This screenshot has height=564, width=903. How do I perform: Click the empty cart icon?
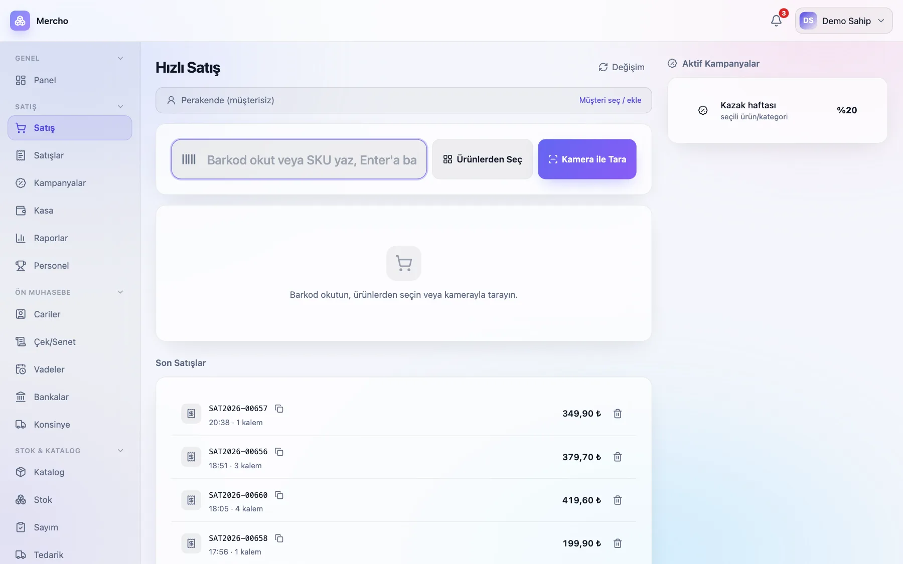pyautogui.click(x=404, y=263)
